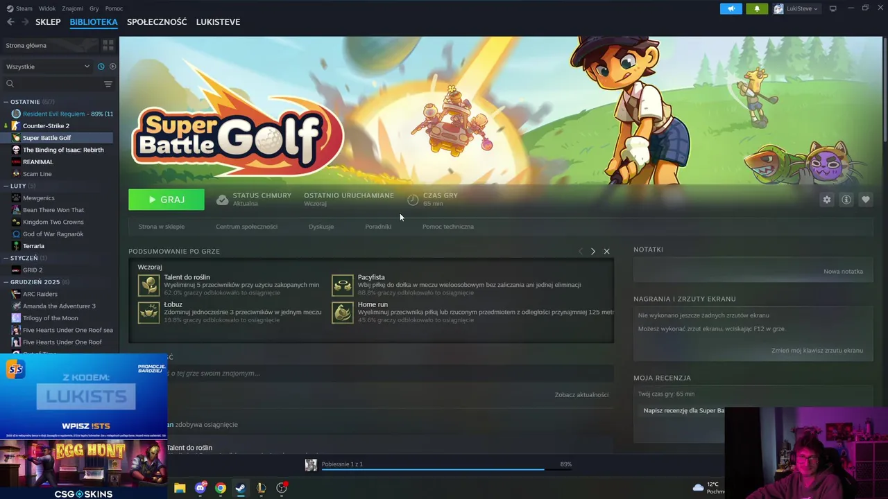Click Zobacz aktualności link
The width and height of the screenshot is (888, 499).
coord(581,394)
